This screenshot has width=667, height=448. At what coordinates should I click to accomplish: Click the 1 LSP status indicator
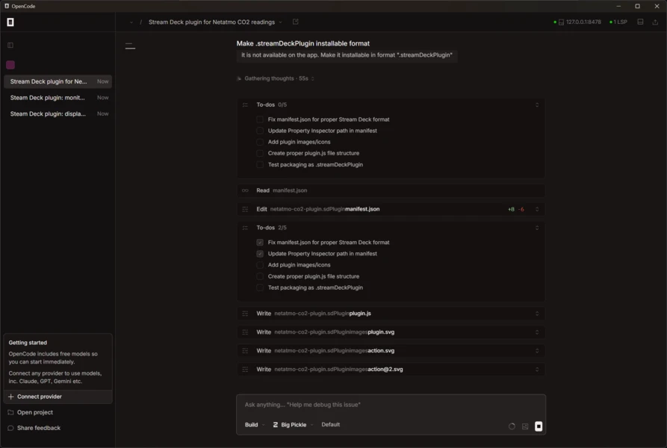point(618,22)
